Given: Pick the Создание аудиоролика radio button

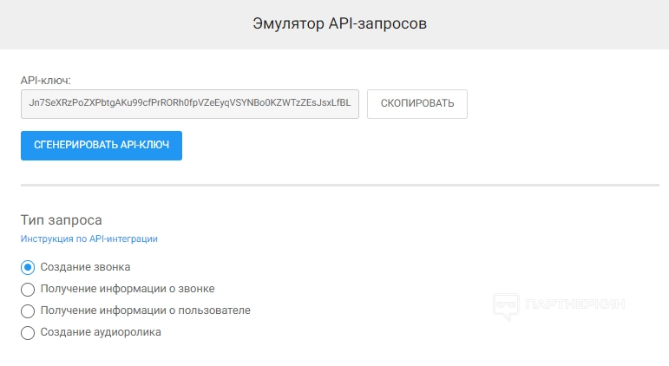Looking at the screenshot, I should pyautogui.click(x=27, y=332).
